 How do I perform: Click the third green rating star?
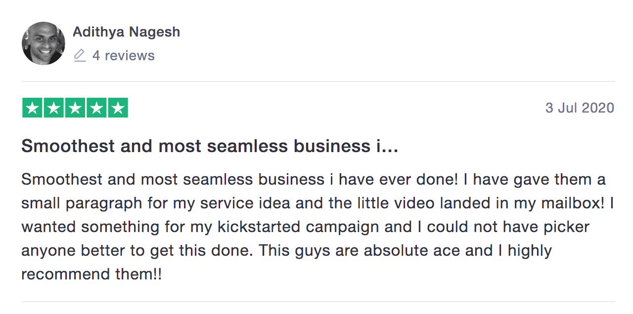pos(75,108)
